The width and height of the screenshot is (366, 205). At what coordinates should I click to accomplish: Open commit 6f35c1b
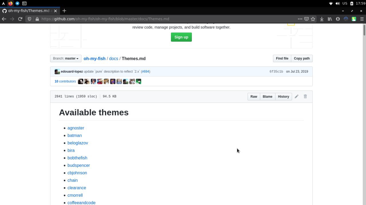tap(276, 72)
